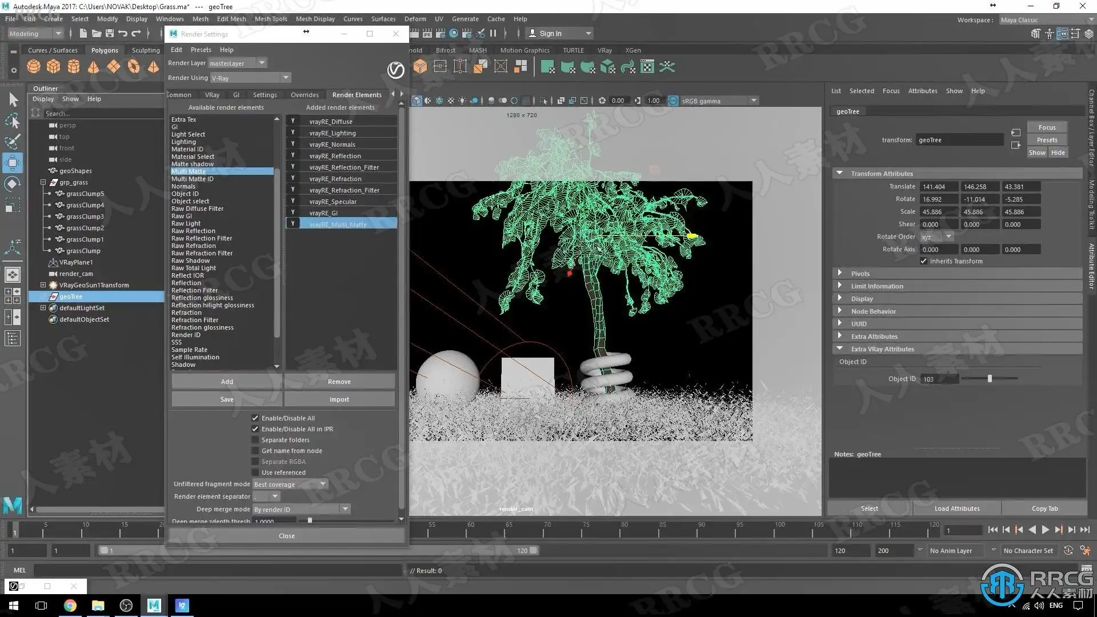Image resolution: width=1097 pixels, height=617 pixels.
Task: Go to start of playback range
Action: pos(993,530)
